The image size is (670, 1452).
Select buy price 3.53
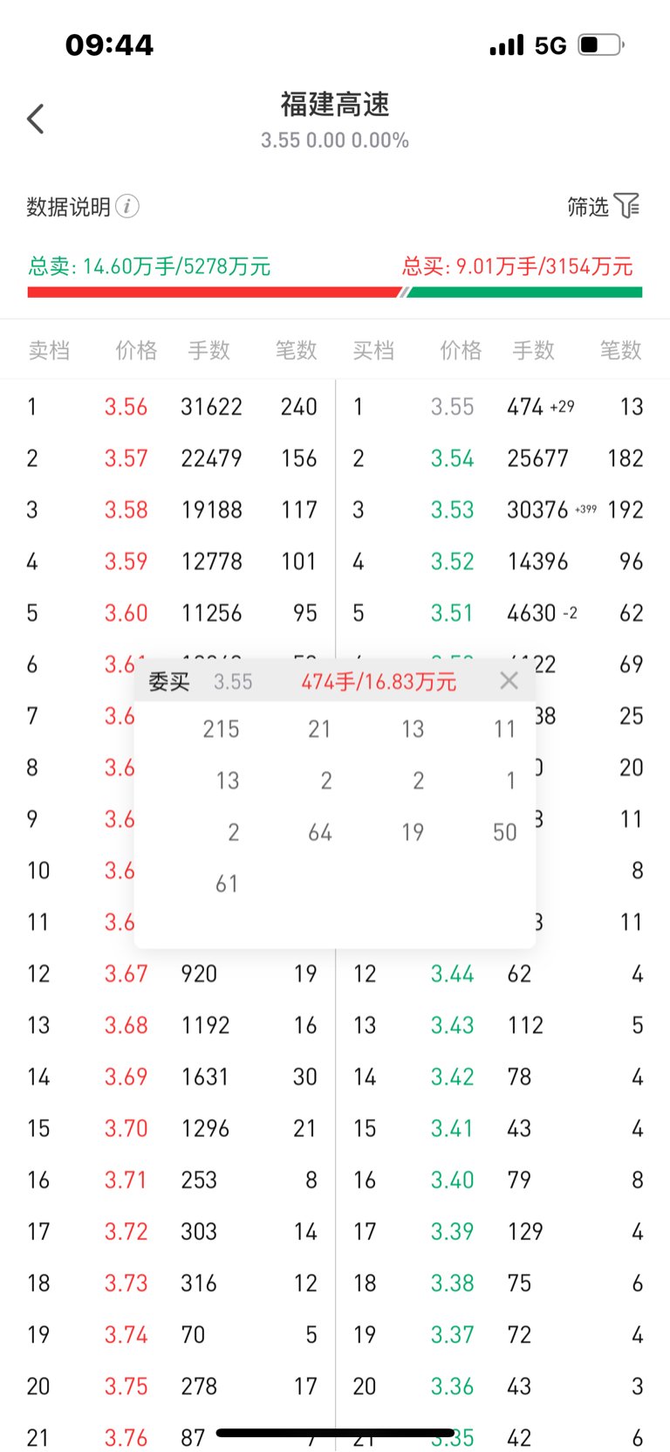(453, 510)
